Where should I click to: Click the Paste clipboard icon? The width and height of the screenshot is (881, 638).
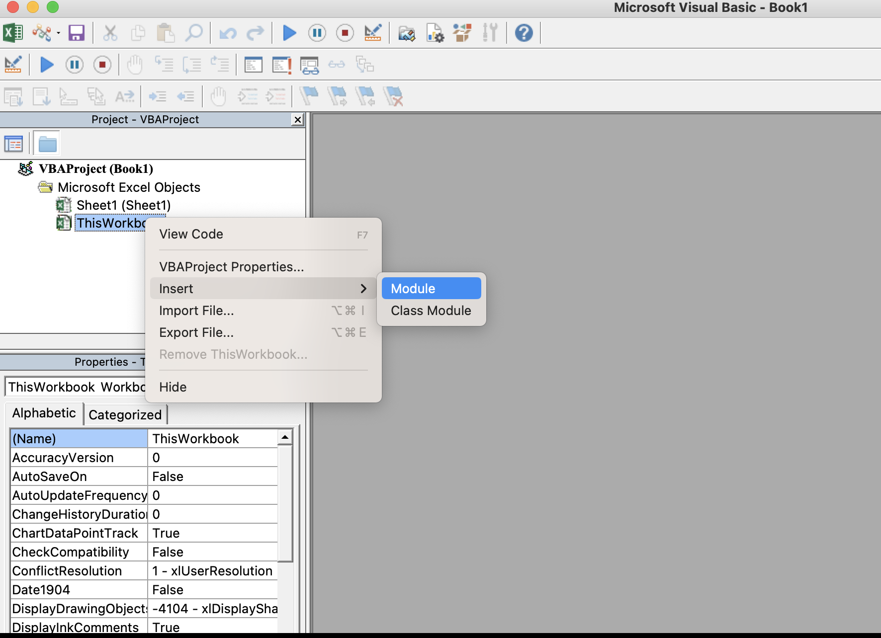coord(166,33)
